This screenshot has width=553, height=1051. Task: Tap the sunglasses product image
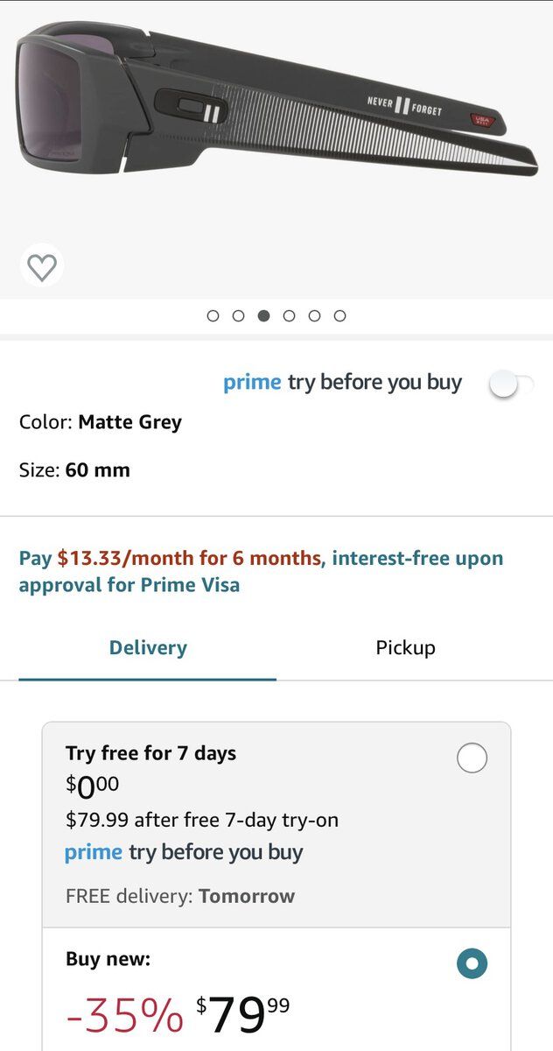coord(276,114)
